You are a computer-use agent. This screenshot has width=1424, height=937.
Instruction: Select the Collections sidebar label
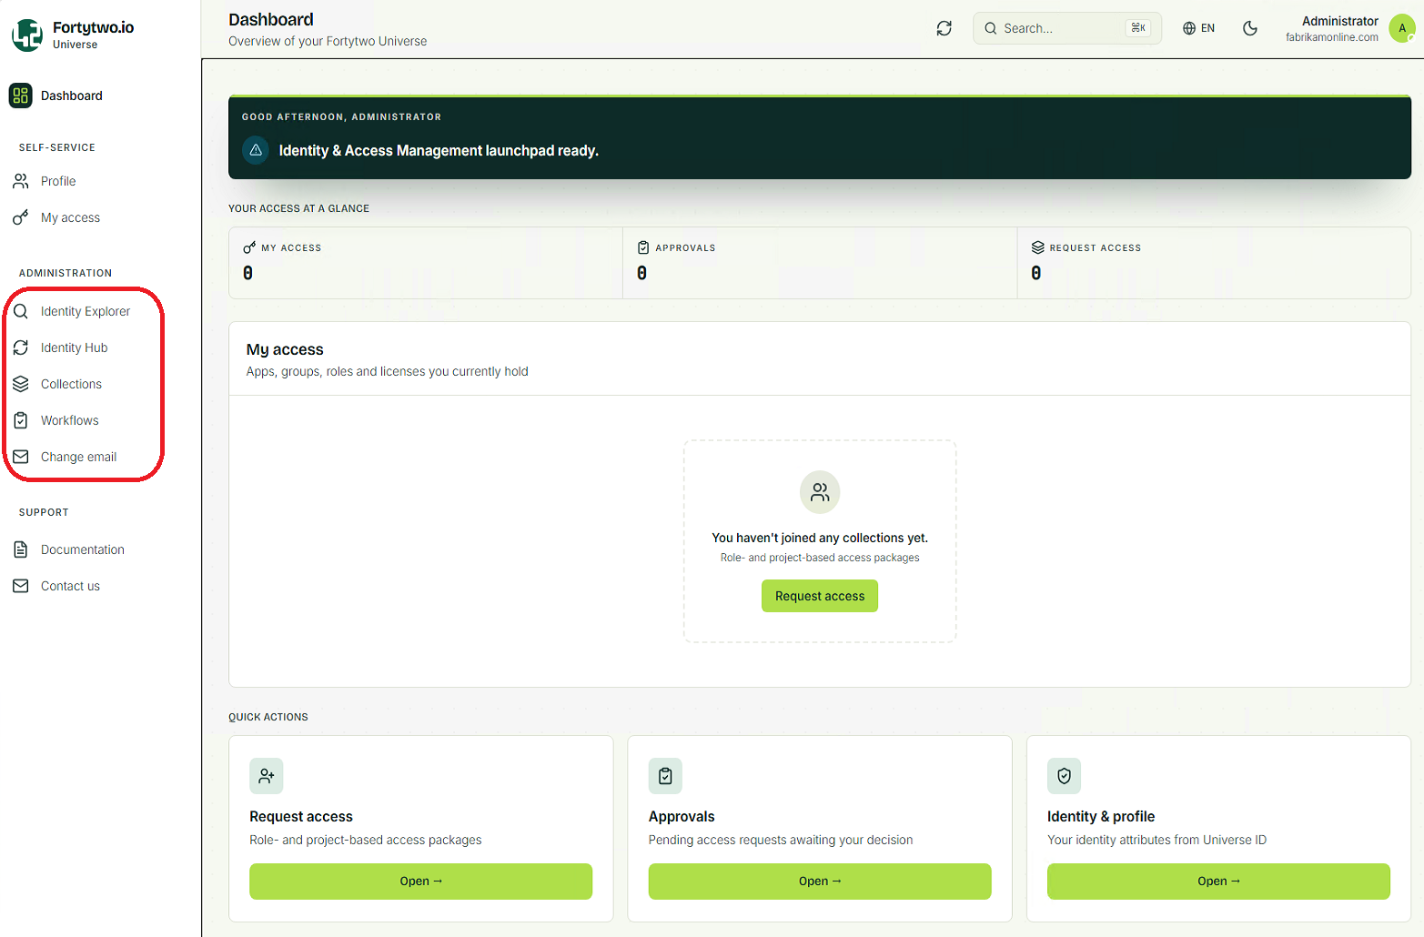pyautogui.click(x=71, y=384)
